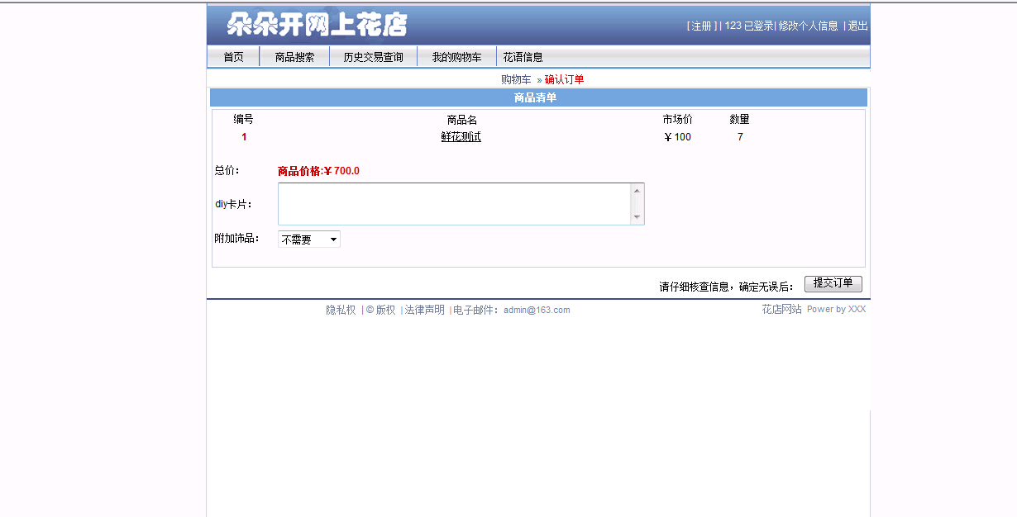Click the Power by XXX footer text

(x=836, y=309)
